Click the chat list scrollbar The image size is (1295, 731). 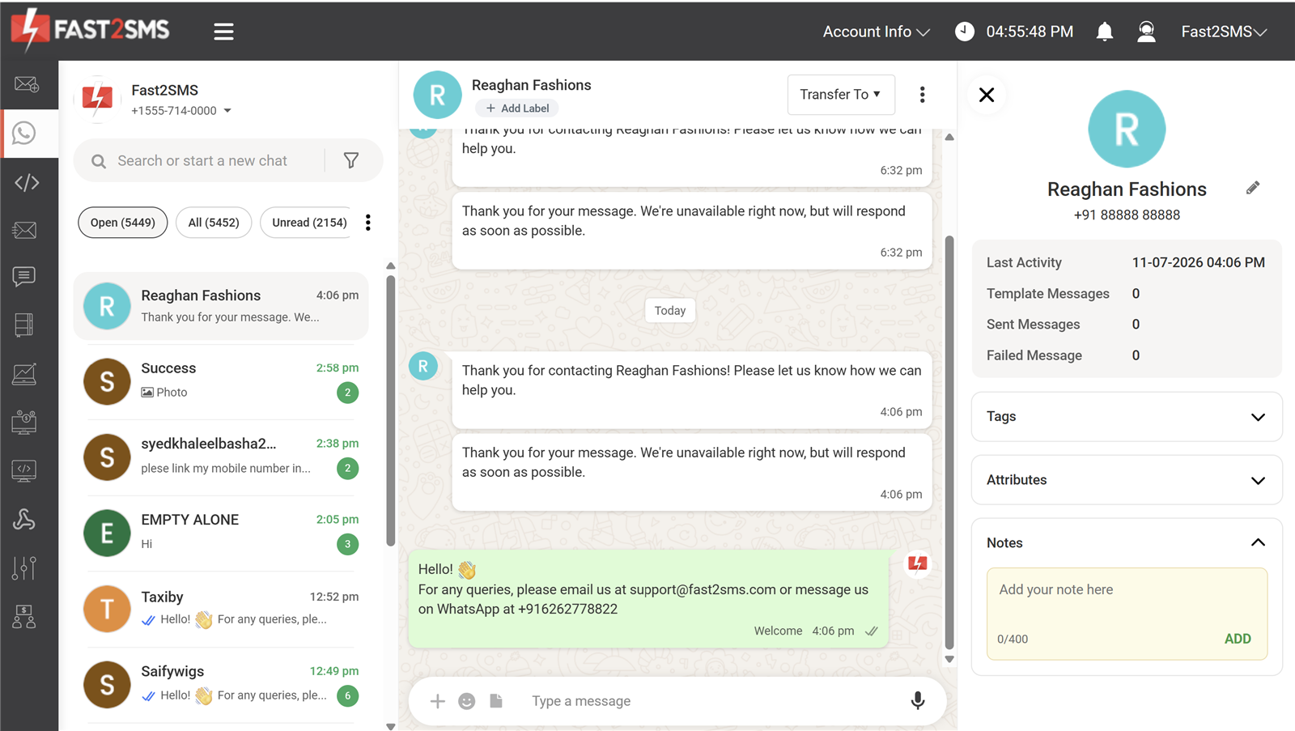(390, 410)
